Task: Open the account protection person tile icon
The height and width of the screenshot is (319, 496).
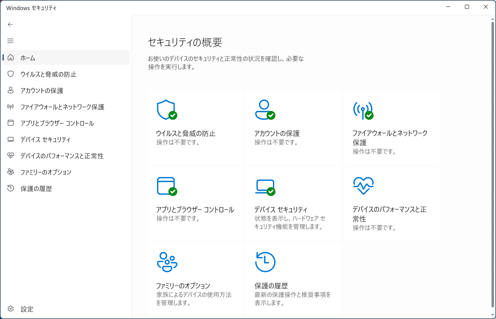Action: point(264,110)
